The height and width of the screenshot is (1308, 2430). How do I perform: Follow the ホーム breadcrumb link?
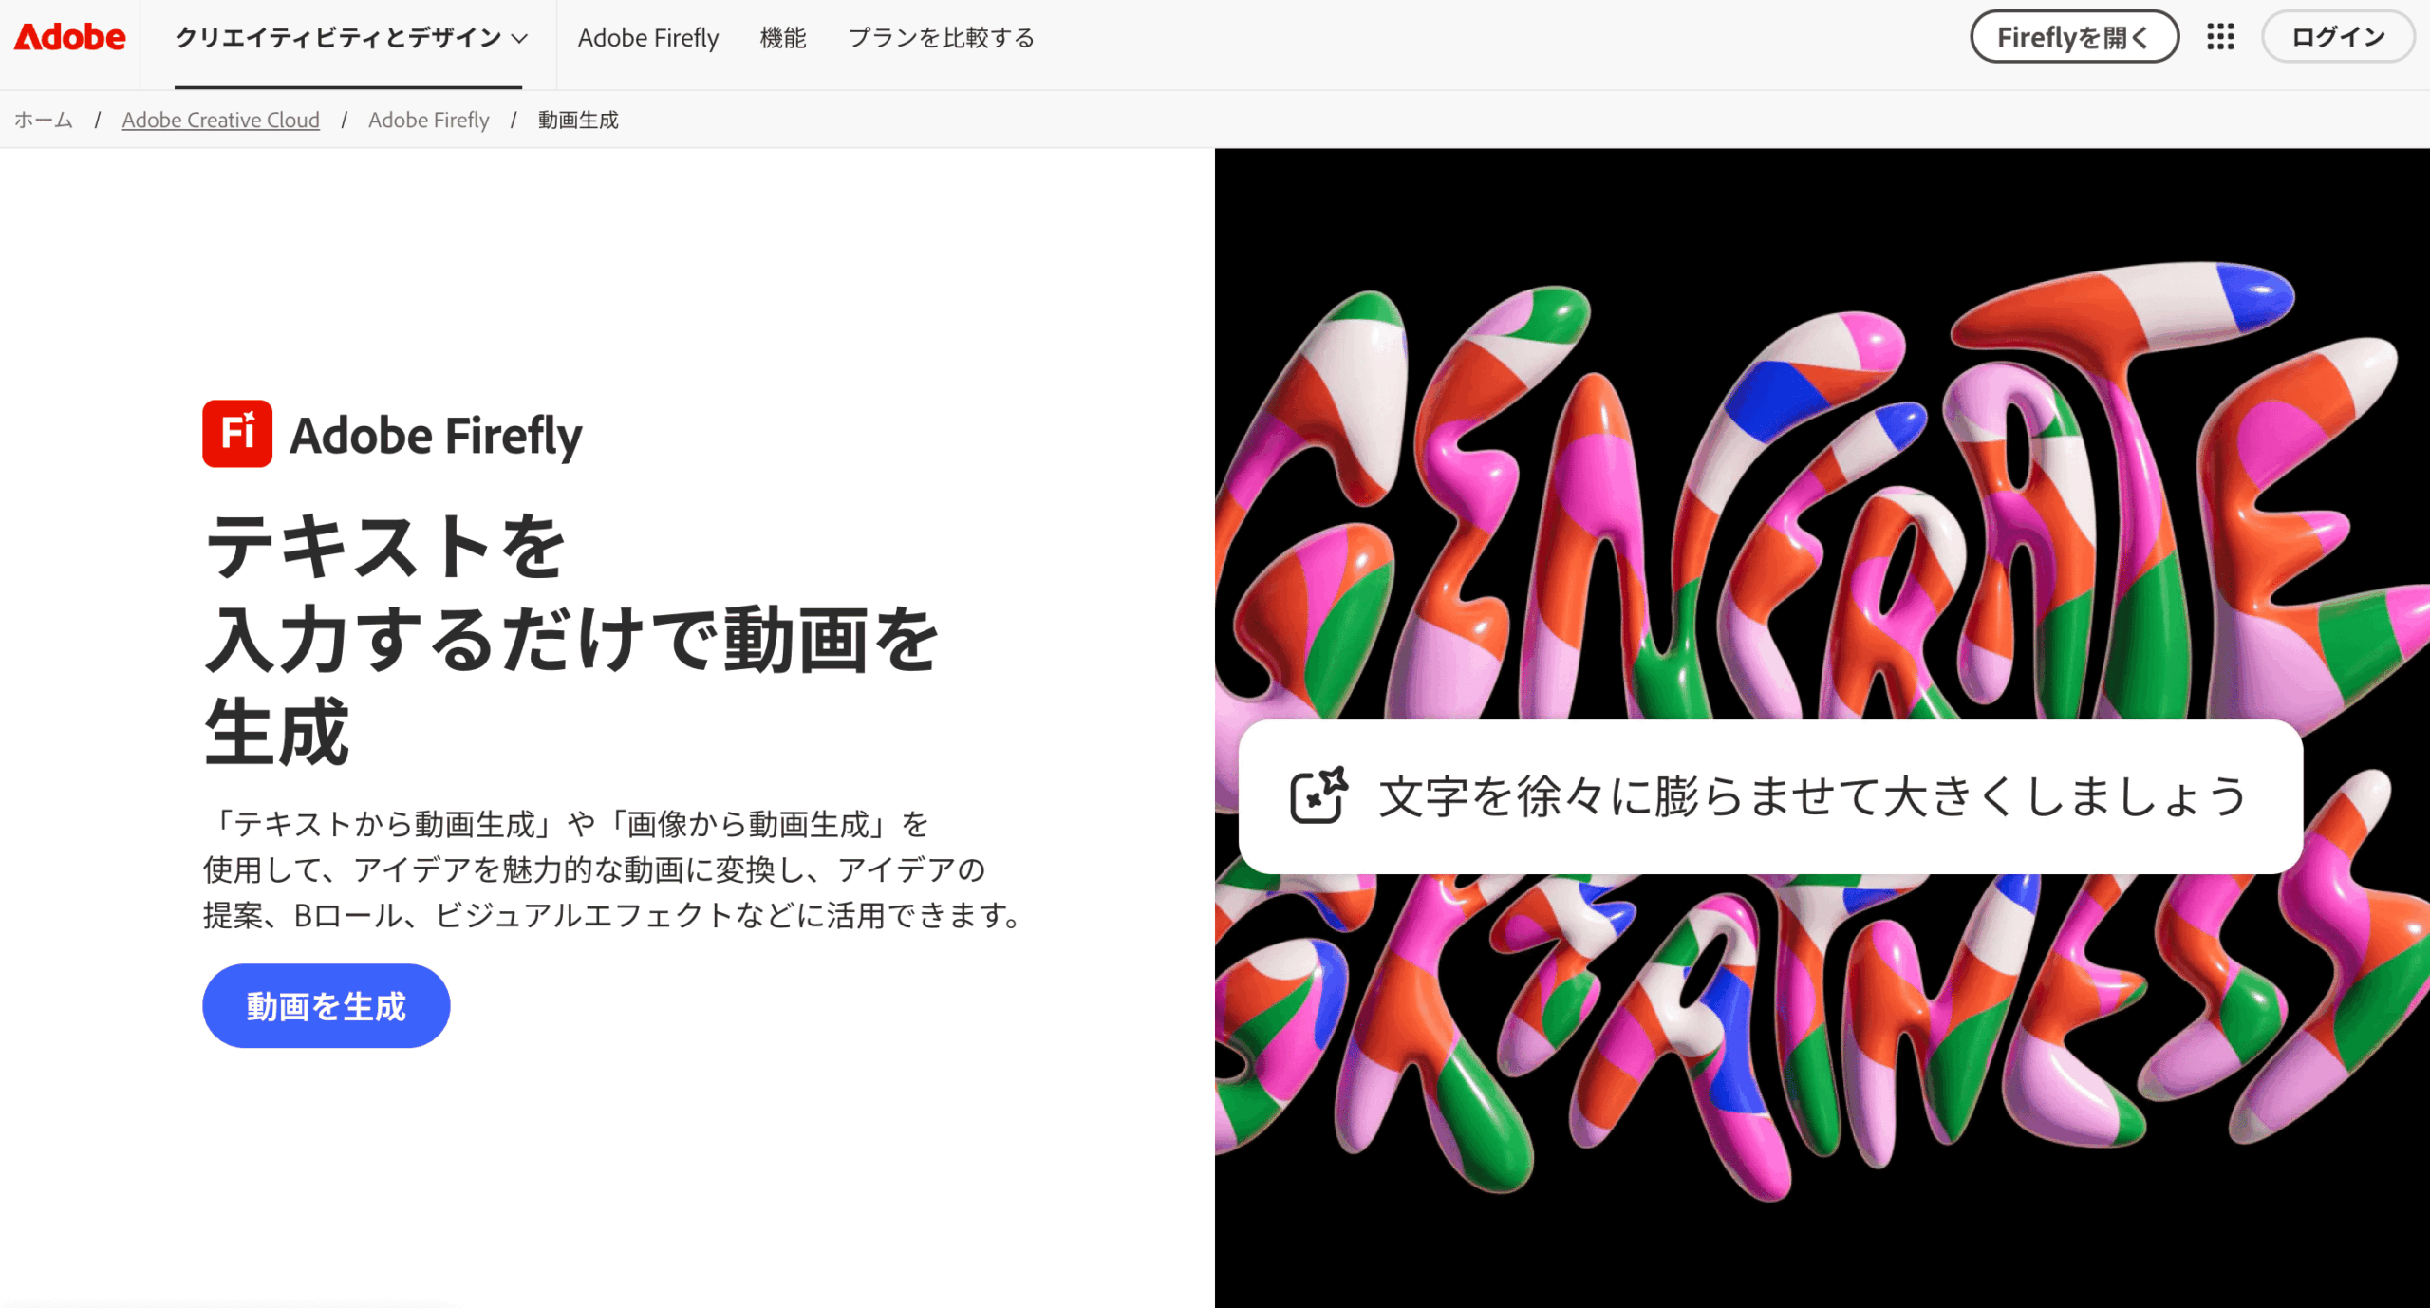43,120
